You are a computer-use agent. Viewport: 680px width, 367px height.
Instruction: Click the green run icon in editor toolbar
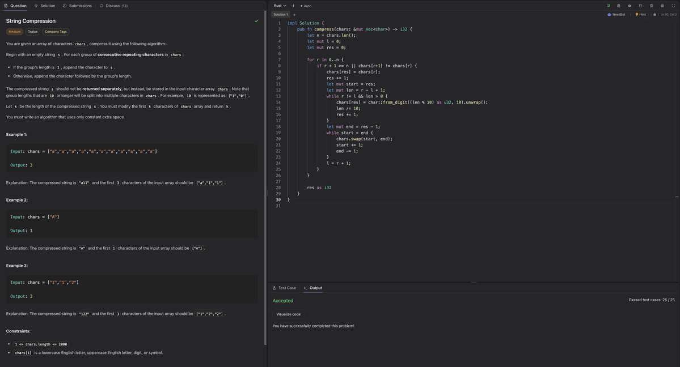point(609,6)
